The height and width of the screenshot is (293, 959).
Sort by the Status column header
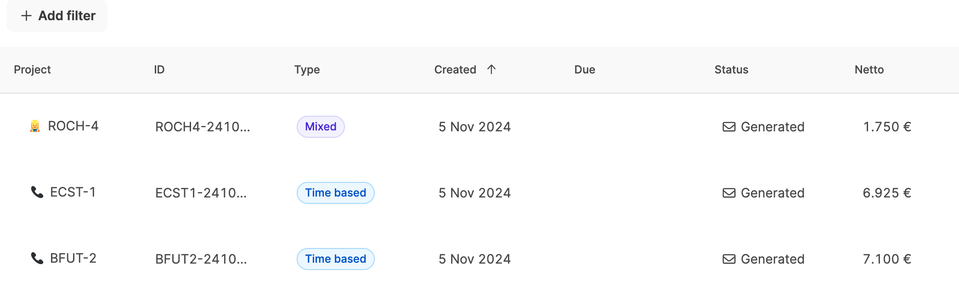click(731, 70)
